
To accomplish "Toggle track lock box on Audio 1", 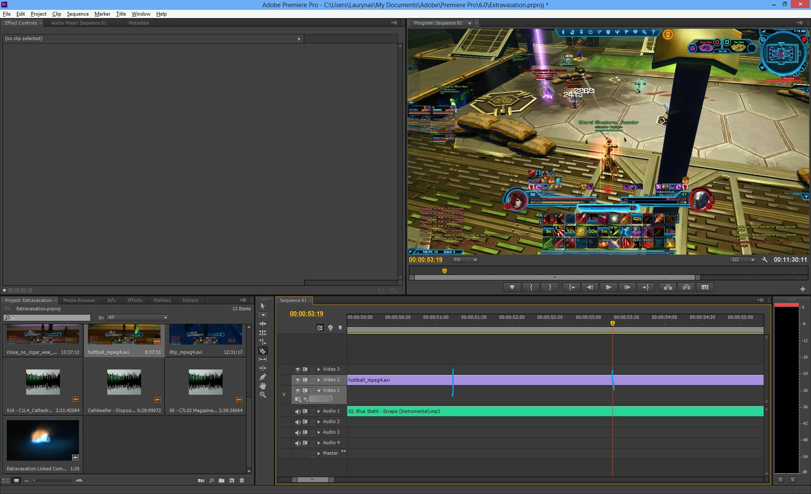I will coord(313,411).
